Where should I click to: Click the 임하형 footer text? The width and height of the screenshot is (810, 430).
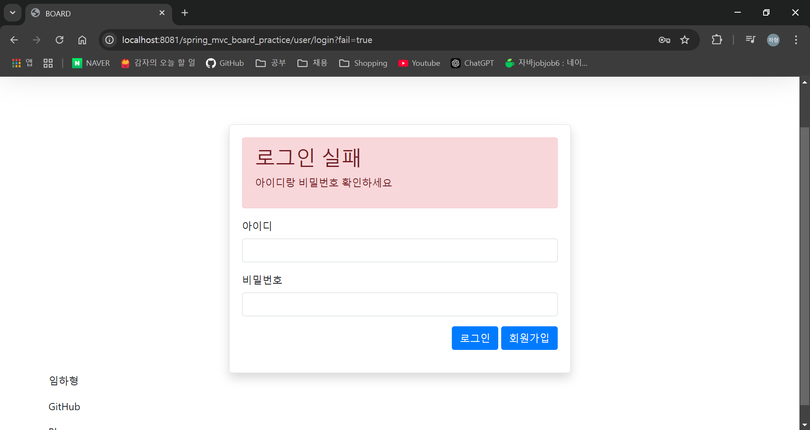coord(64,381)
